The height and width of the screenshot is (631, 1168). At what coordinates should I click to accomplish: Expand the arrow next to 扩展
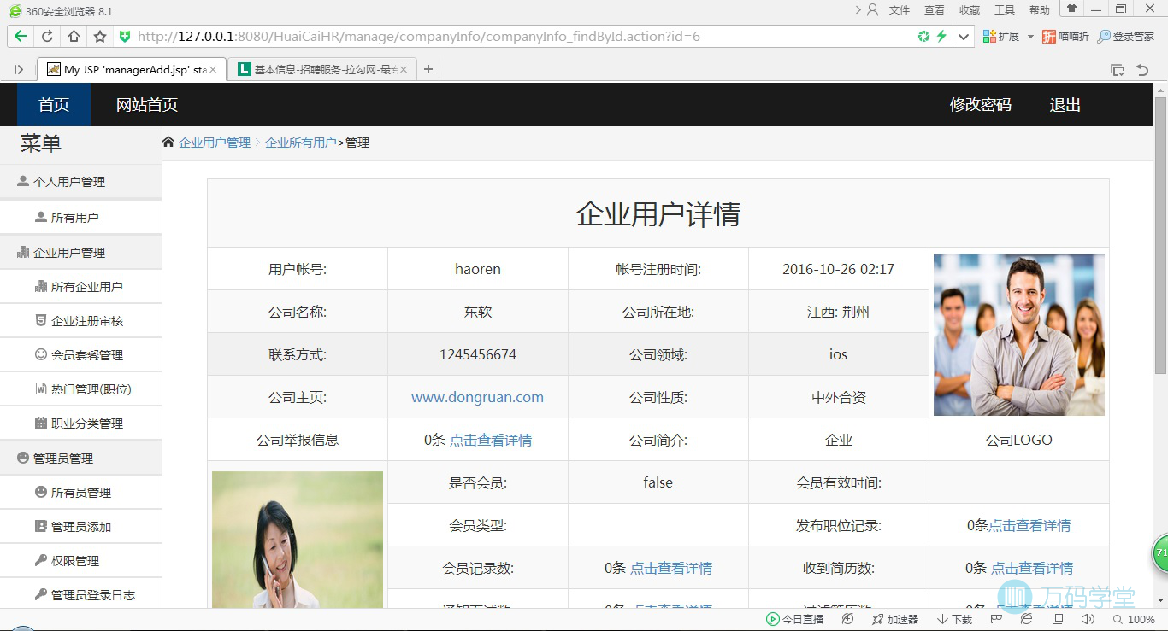coord(1030,37)
